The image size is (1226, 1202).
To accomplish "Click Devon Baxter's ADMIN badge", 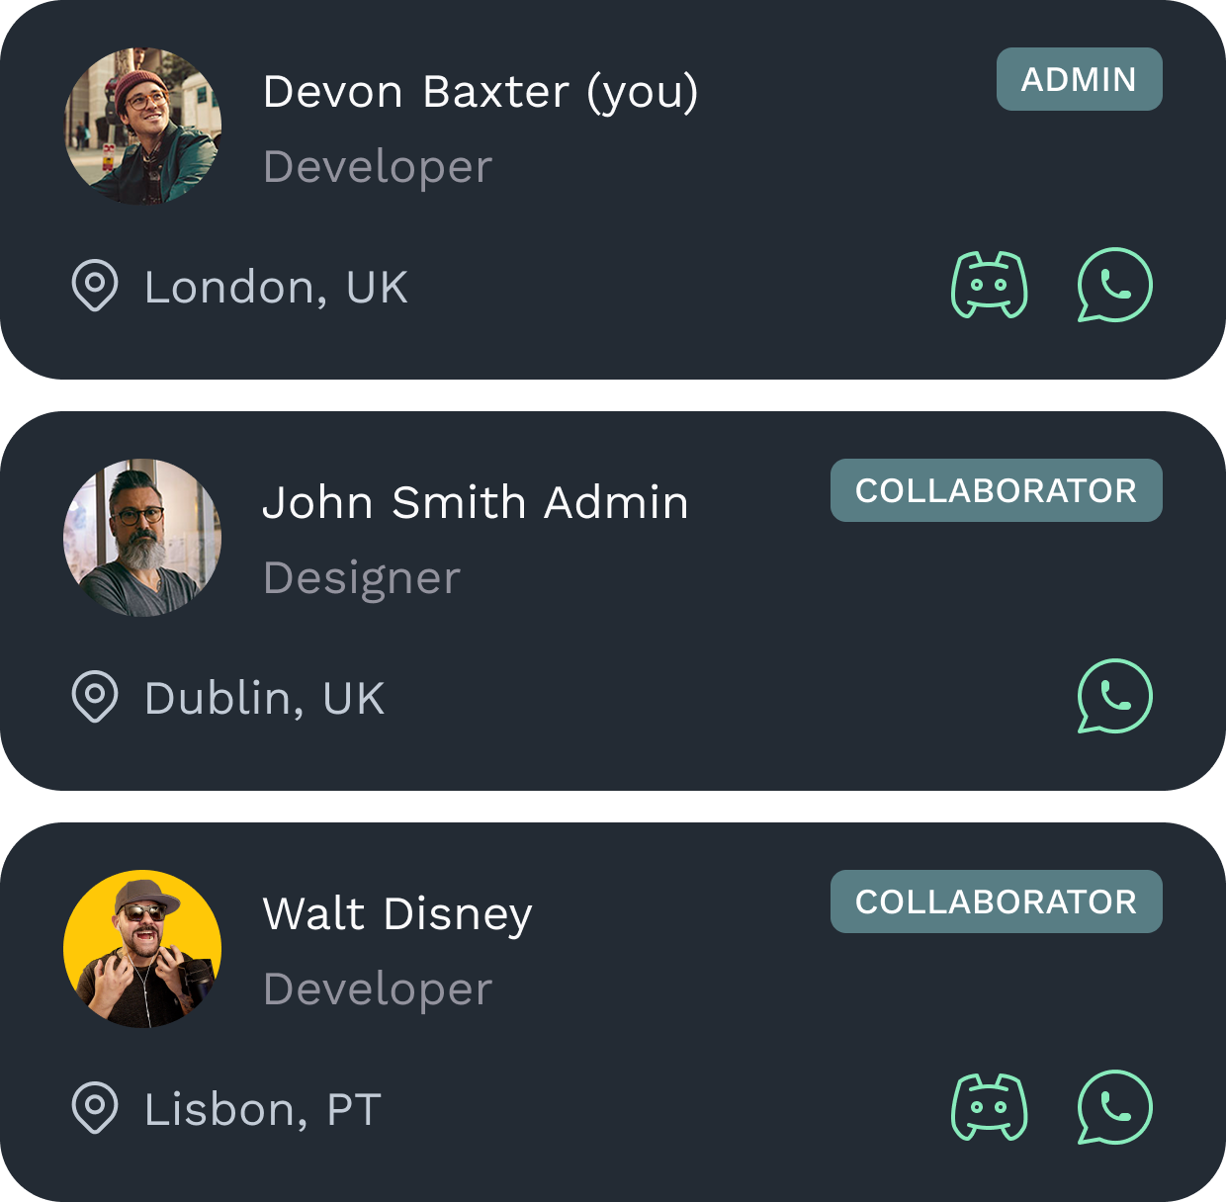I will 1079,79.
